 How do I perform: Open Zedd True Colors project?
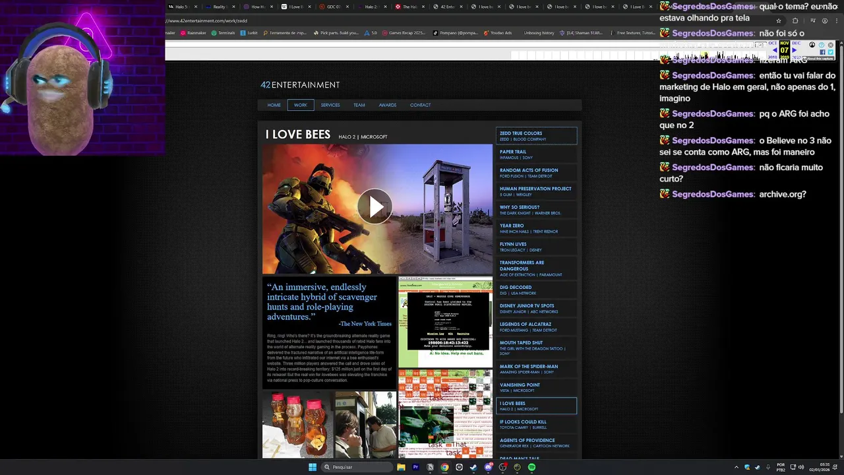click(x=536, y=136)
